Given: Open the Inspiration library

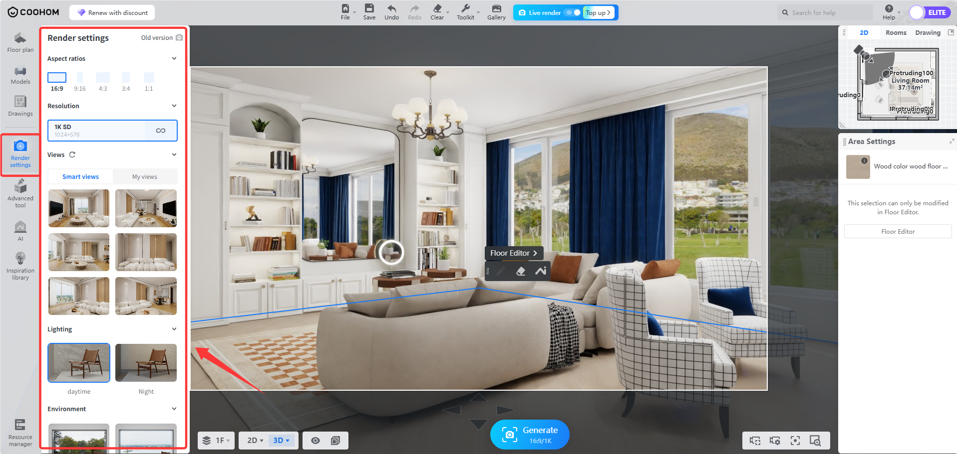Looking at the screenshot, I should click(x=20, y=266).
